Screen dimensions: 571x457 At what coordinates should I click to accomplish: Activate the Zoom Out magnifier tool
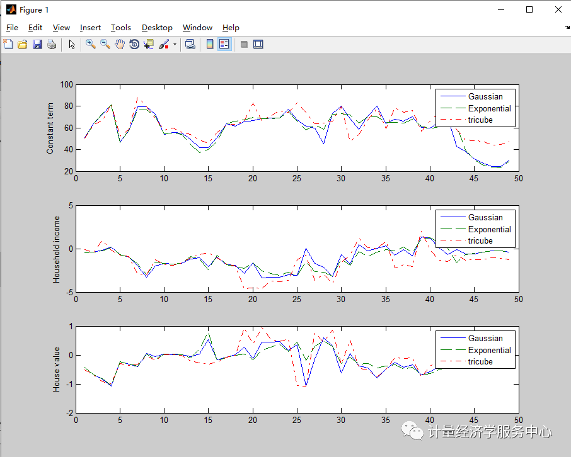105,45
